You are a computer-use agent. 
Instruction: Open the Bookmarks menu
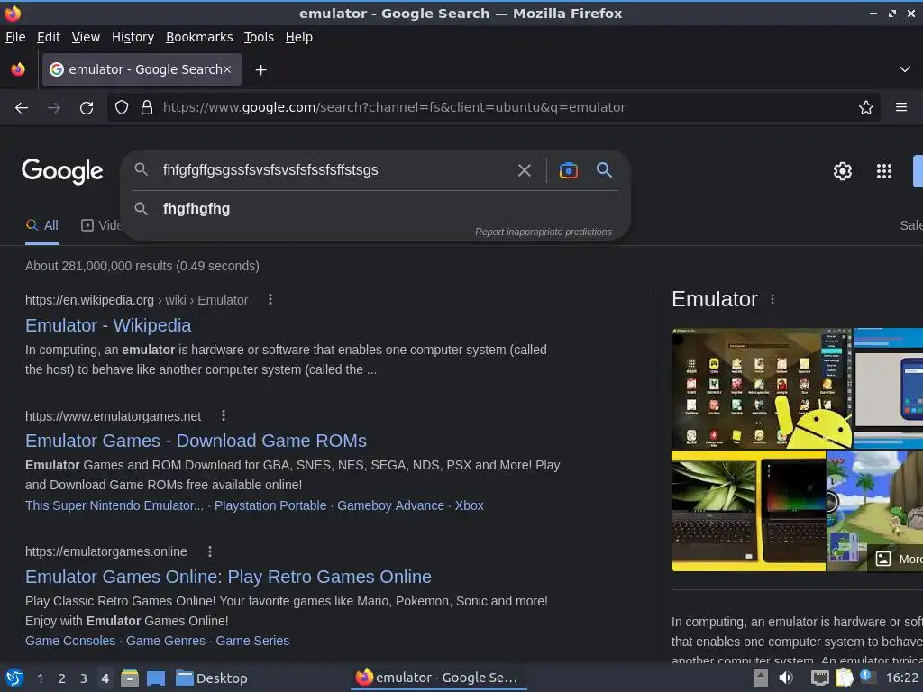[199, 37]
